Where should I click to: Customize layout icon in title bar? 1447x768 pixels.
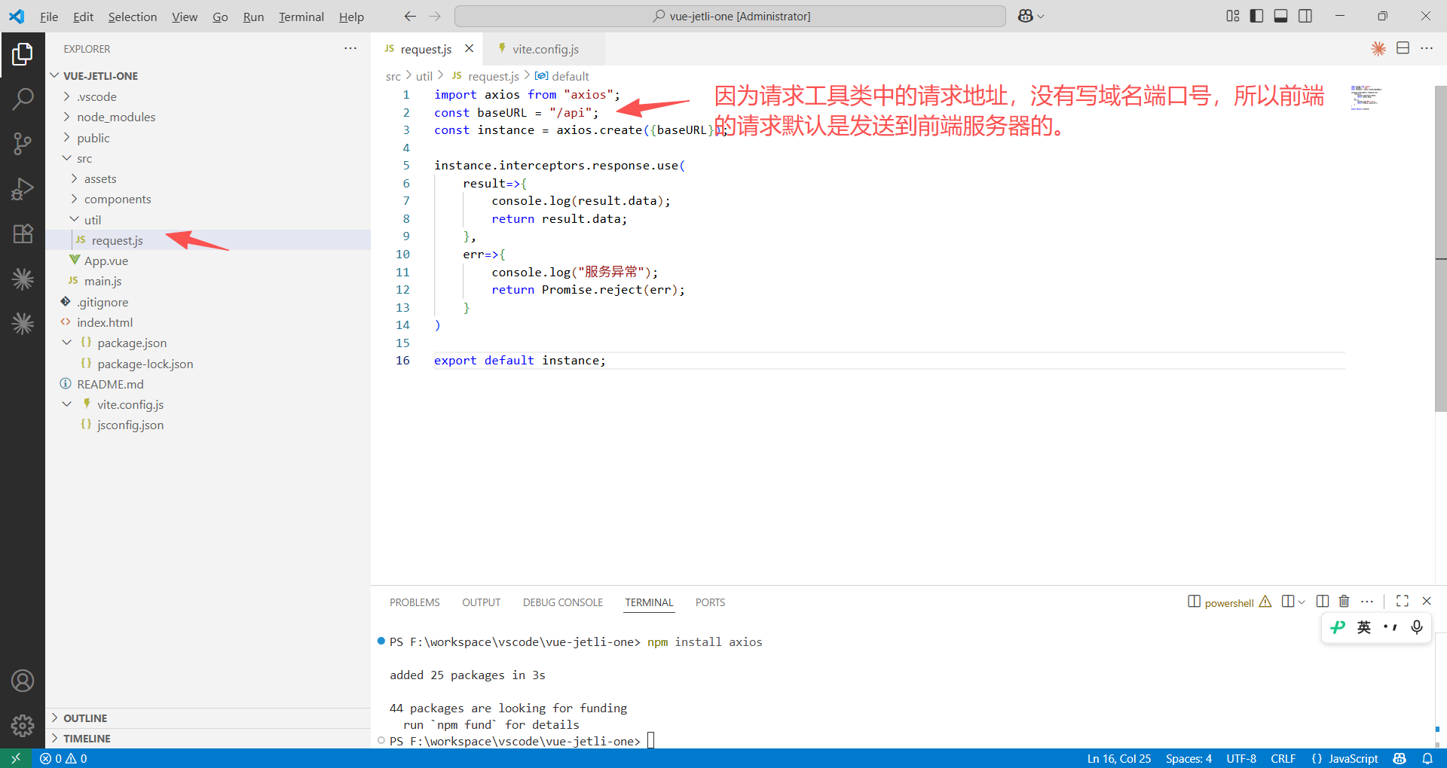pyautogui.click(x=1233, y=16)
